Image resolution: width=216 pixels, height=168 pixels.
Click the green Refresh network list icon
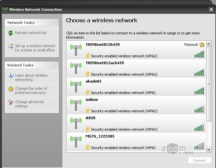point(10,33)
